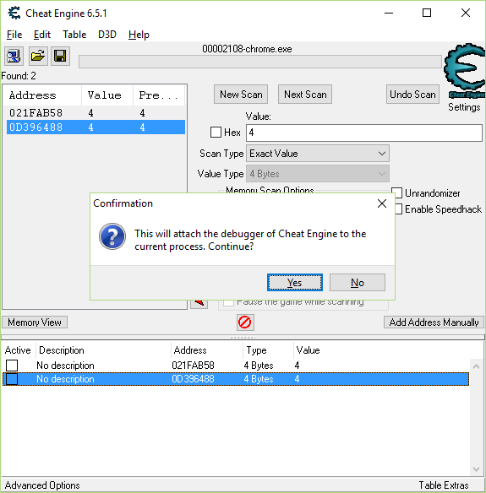Click the scan Value input field
This screenshot has height=493, width=486.
(364, 133)
